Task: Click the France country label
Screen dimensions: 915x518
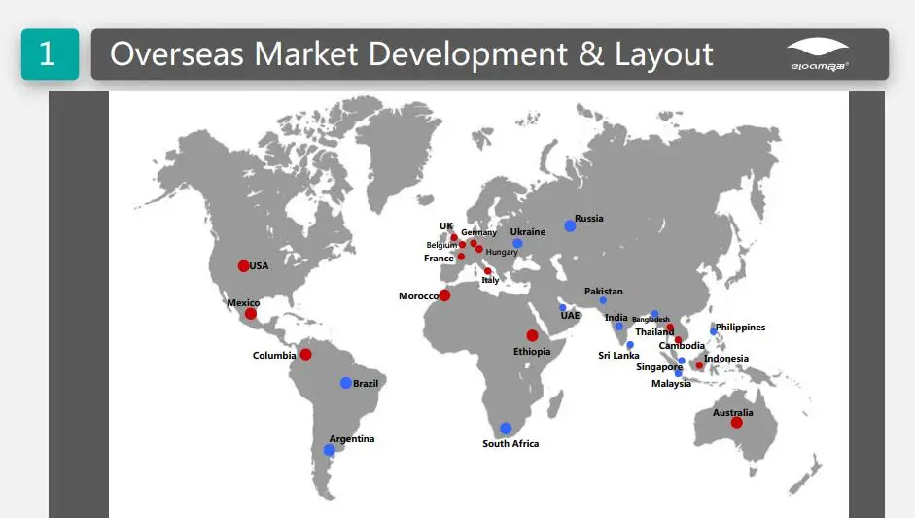Action: (x=439, y=258)
